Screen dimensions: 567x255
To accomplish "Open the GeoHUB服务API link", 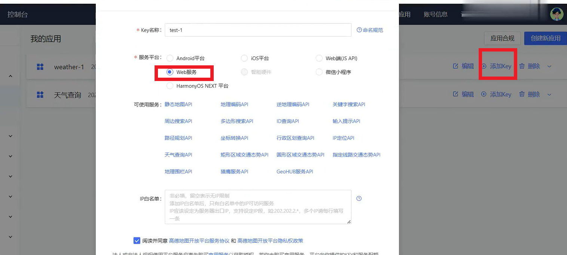I will tap(295, 171).
